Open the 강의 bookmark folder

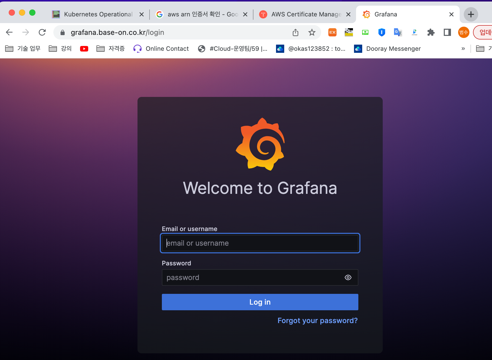pos(60,49)
